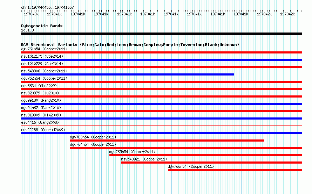Click the dgv762n54 (Cooper2011) label
This screenshot has width=312, height=194.
tap(44, 78)
